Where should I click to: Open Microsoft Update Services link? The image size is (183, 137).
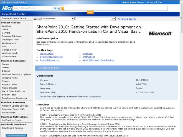tap(15, 106)
